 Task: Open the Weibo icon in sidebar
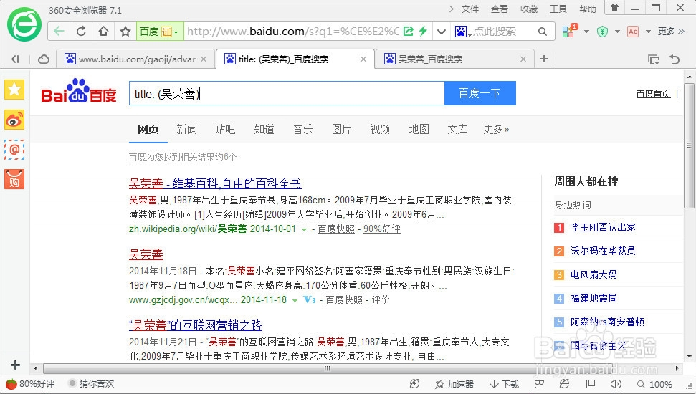click(14, 120)
